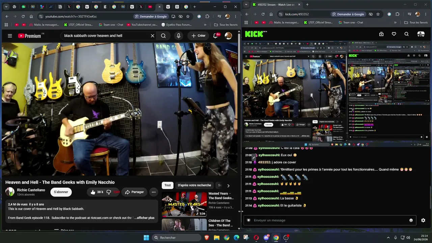
Task: Go back in the YouTube browser window
Action: coord(7,17)
